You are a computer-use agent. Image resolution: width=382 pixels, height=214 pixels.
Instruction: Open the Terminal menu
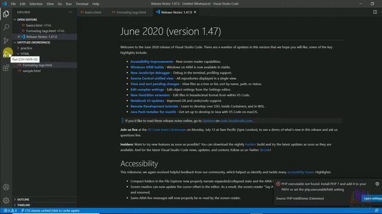pos(82,4)
